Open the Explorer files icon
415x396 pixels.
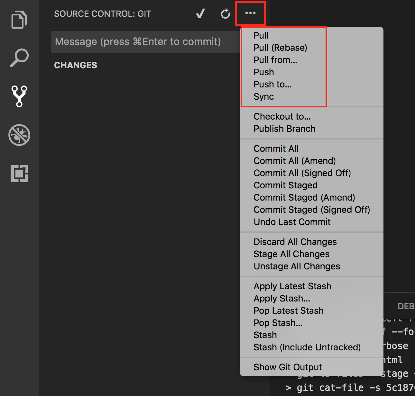click(x=19, y=20)
